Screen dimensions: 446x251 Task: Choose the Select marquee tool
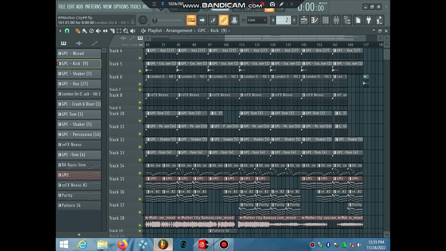click(x=119, y=31)
